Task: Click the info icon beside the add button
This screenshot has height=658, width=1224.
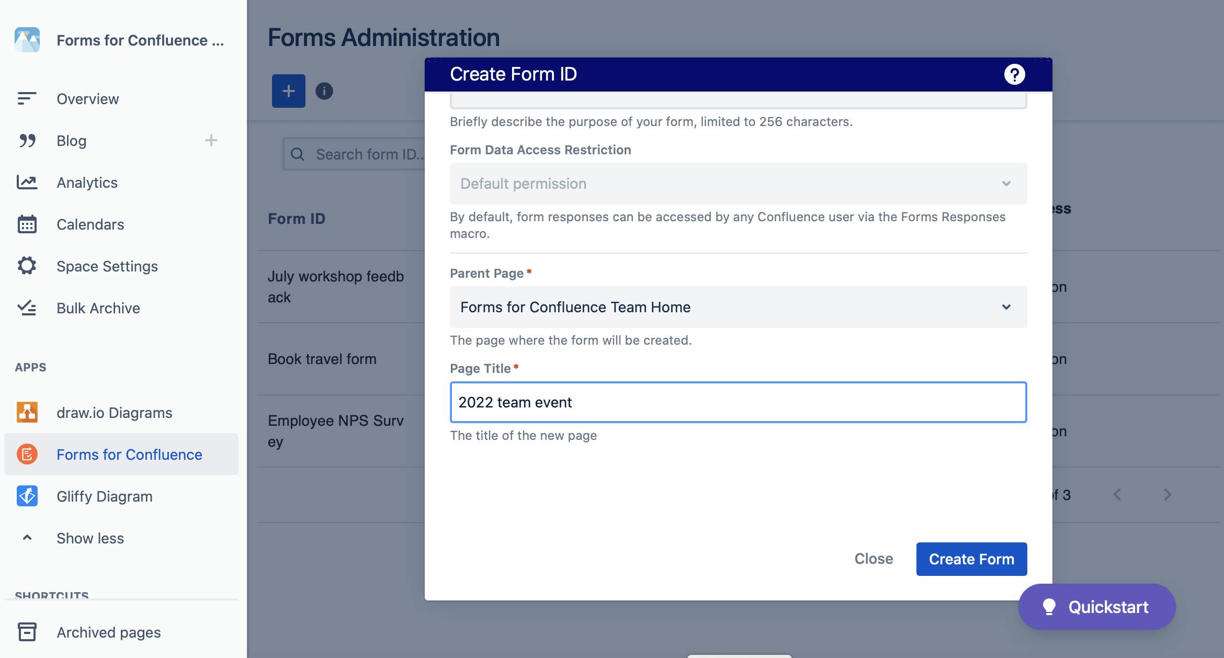Action: pyautogui.click(x=323, y=91)
